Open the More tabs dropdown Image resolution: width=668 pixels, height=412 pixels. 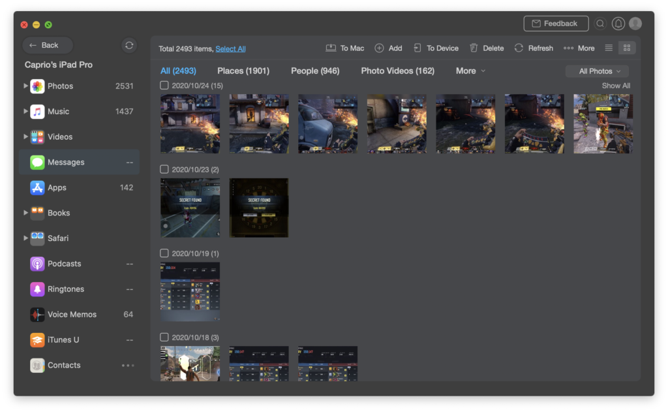click(x=470, y=71)
